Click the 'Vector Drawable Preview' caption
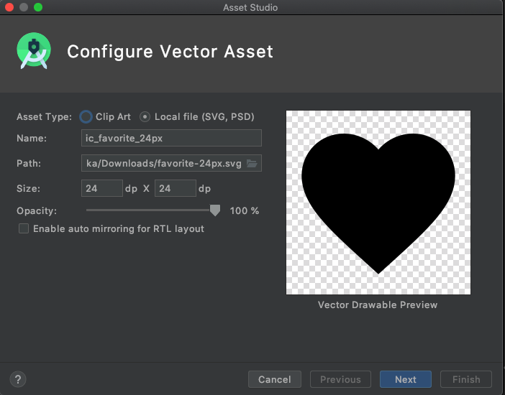 coord(378,305)
